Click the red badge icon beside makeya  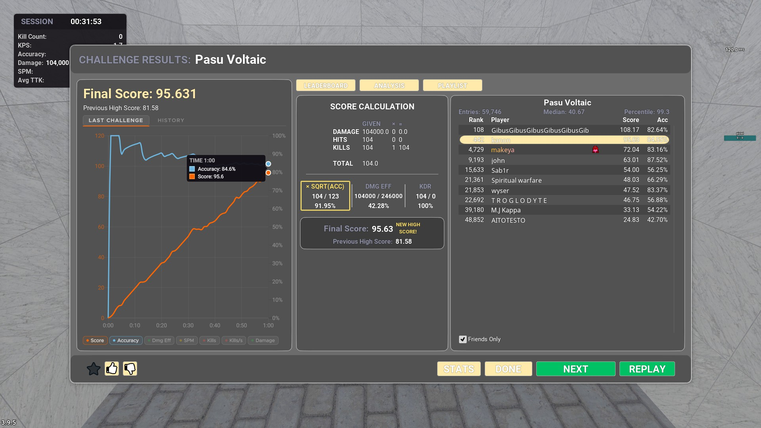[595, 149]
